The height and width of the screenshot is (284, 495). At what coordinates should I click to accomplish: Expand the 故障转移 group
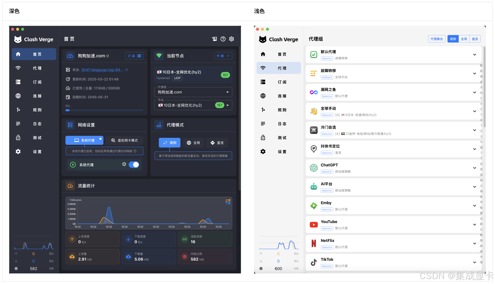tap(474, 73)
